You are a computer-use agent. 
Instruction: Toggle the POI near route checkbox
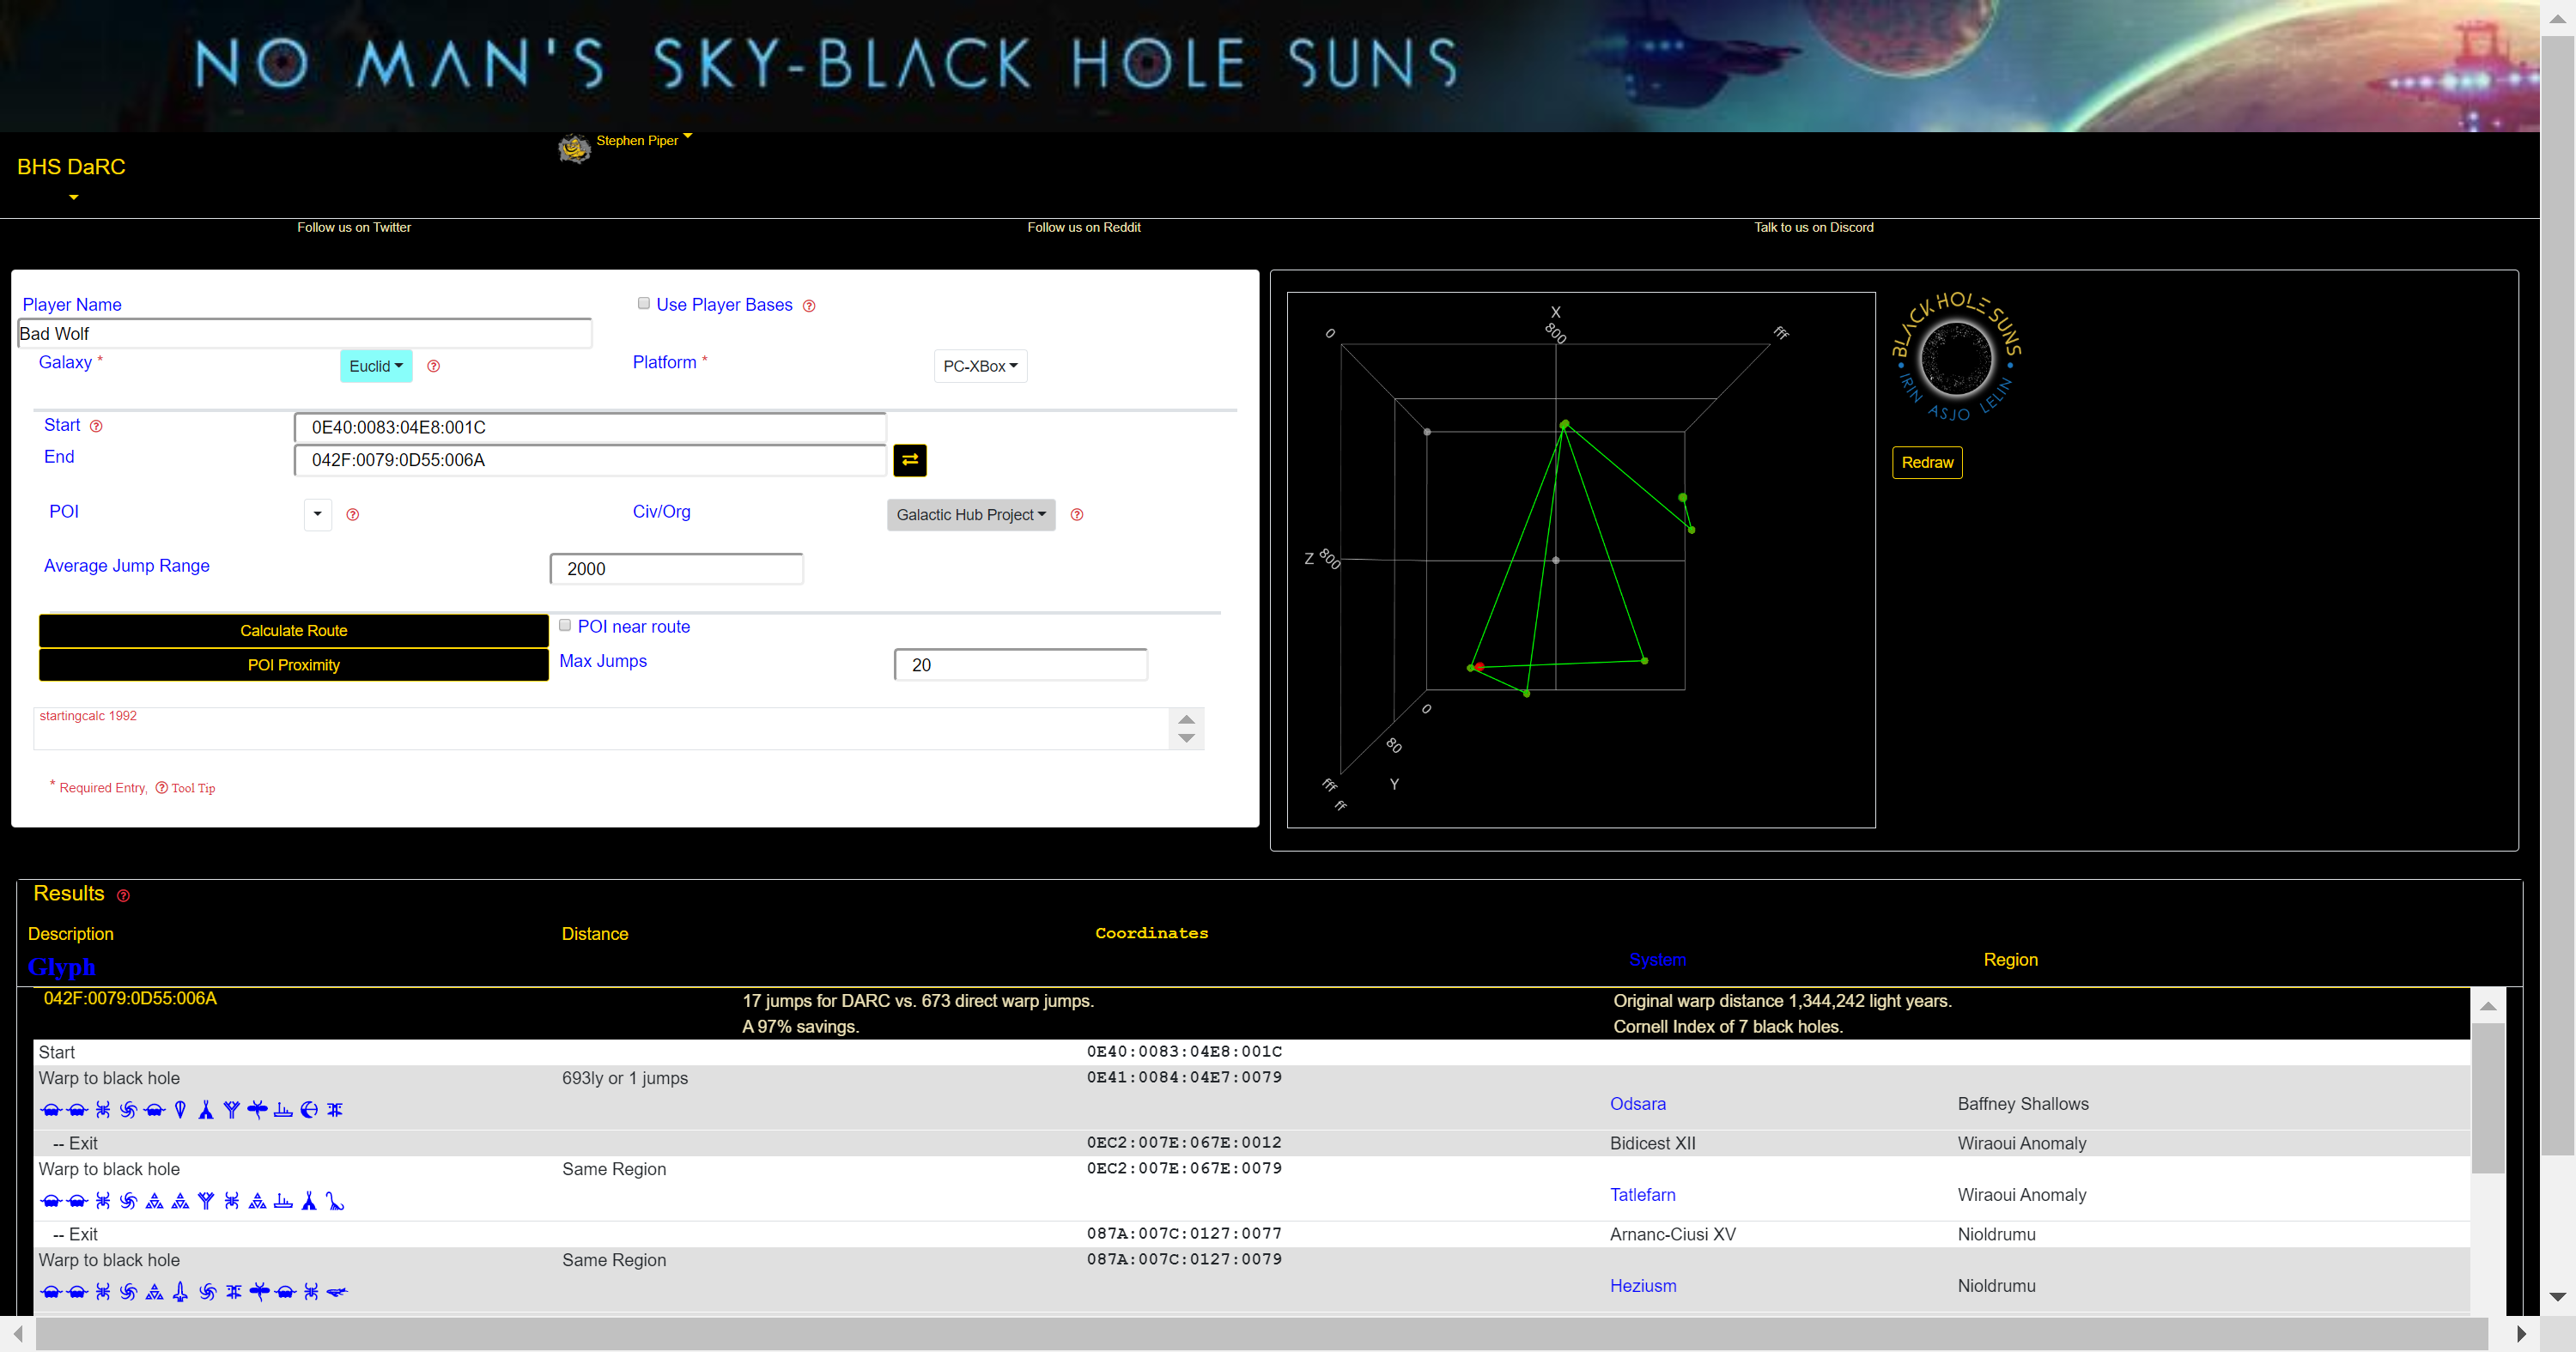(x=565, y=625)
